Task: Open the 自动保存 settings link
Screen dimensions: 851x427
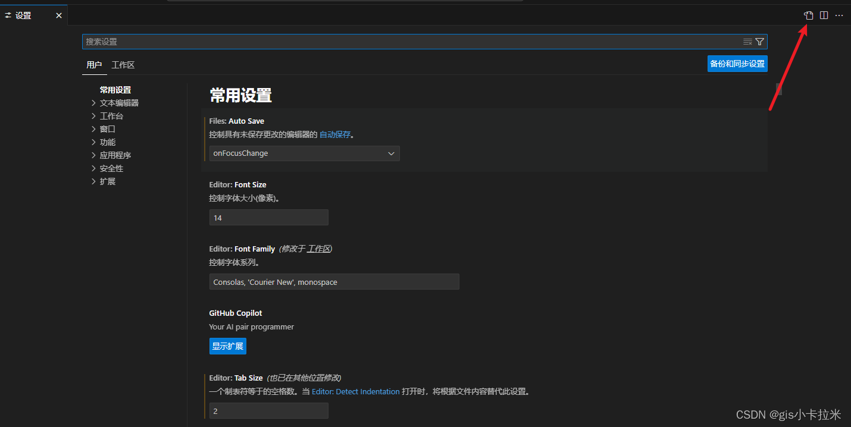Action: pyautogui.click(x=335, y=134)
